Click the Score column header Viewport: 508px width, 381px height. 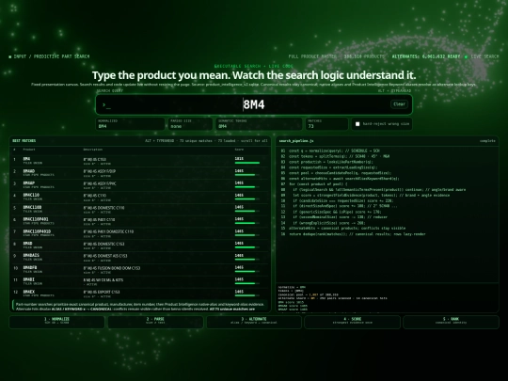pos(238,150)
